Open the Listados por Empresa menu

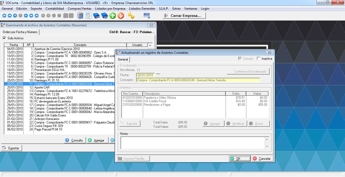point(110,9)
